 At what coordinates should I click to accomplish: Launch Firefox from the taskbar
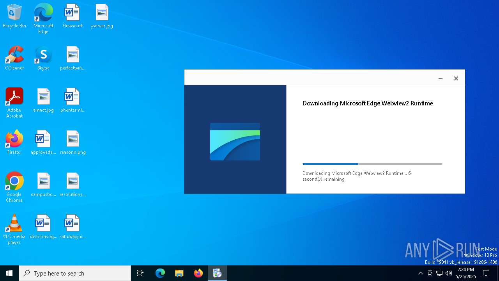pyautogui.click(x=198, y=273)
